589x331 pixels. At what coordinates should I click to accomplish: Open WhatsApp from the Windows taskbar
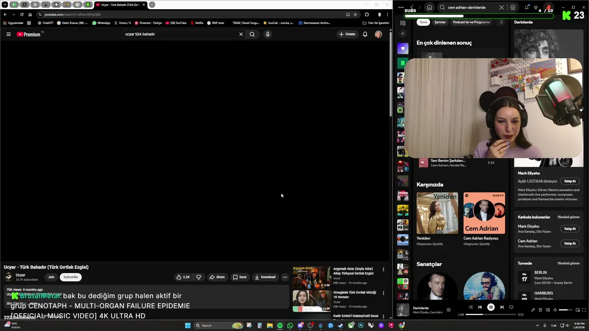[x=290, y=325]
